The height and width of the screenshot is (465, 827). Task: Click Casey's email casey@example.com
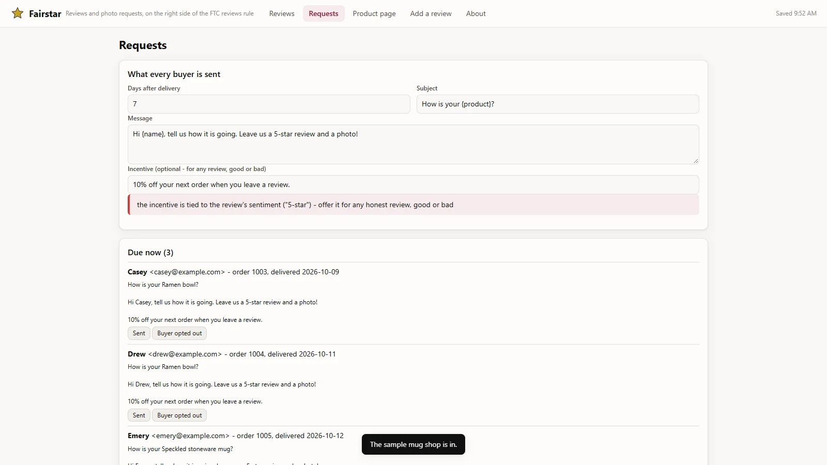pos(187,272)
